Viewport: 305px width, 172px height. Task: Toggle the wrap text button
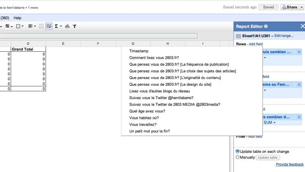tap(49, 26)
